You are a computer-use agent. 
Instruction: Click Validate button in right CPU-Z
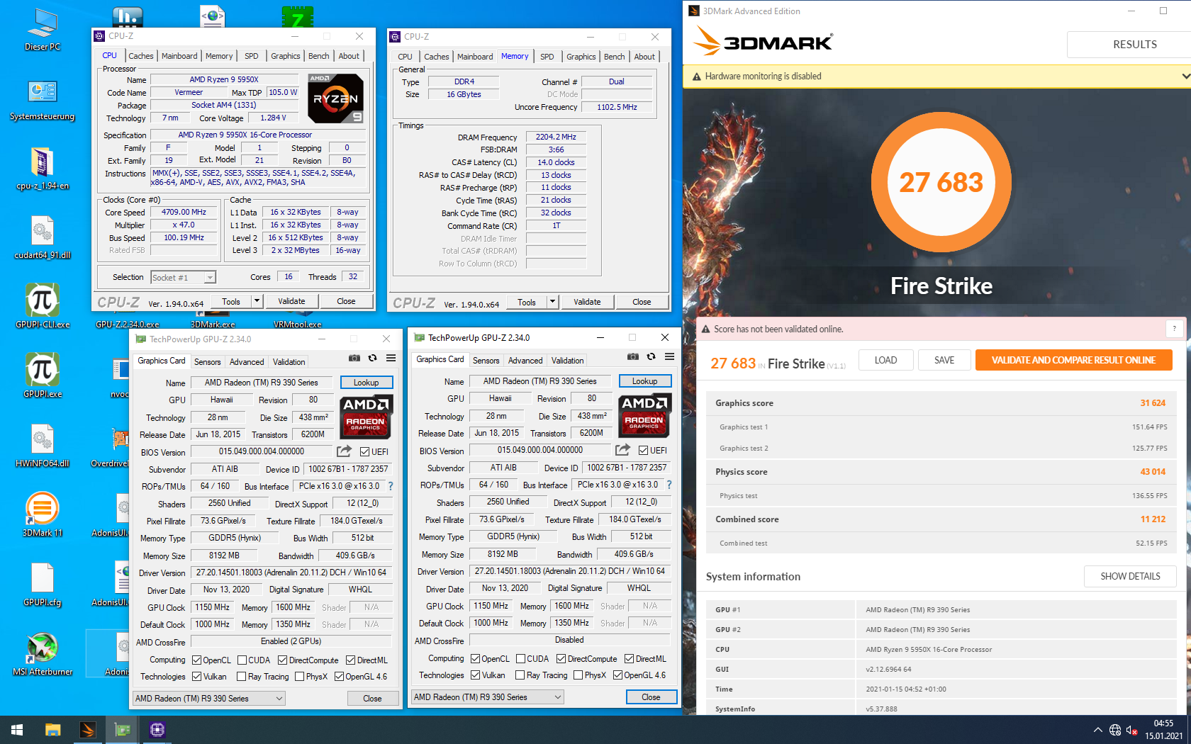[x=587, y=302]
